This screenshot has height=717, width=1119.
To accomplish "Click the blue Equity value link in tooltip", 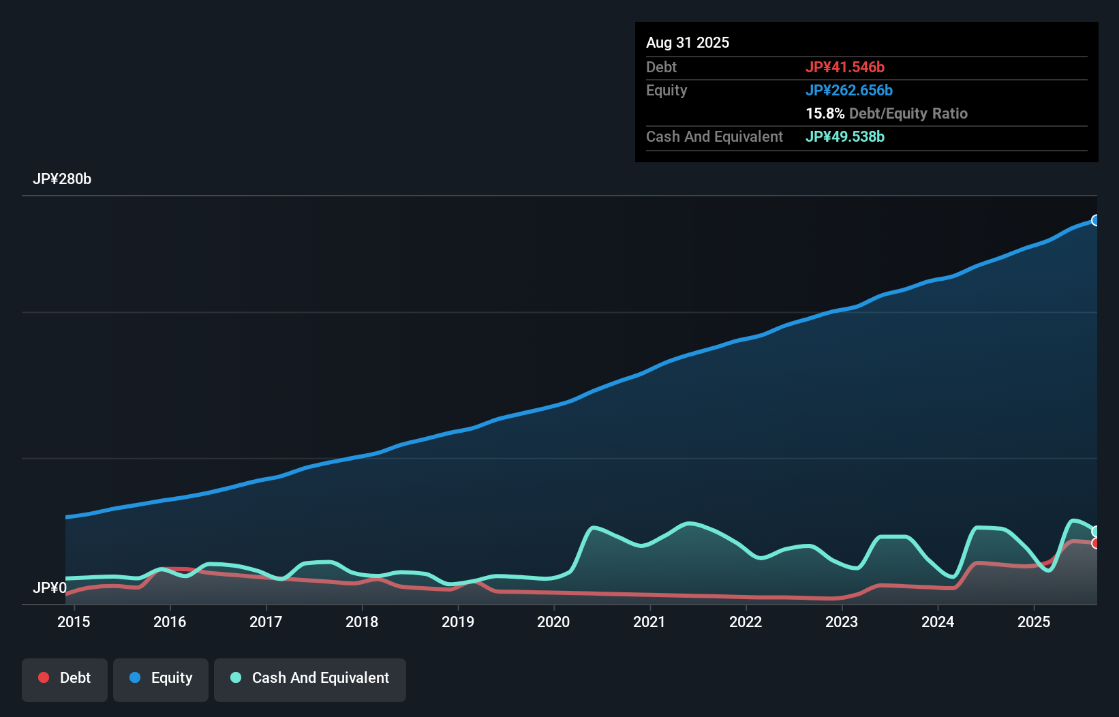I will coord(850,90).
